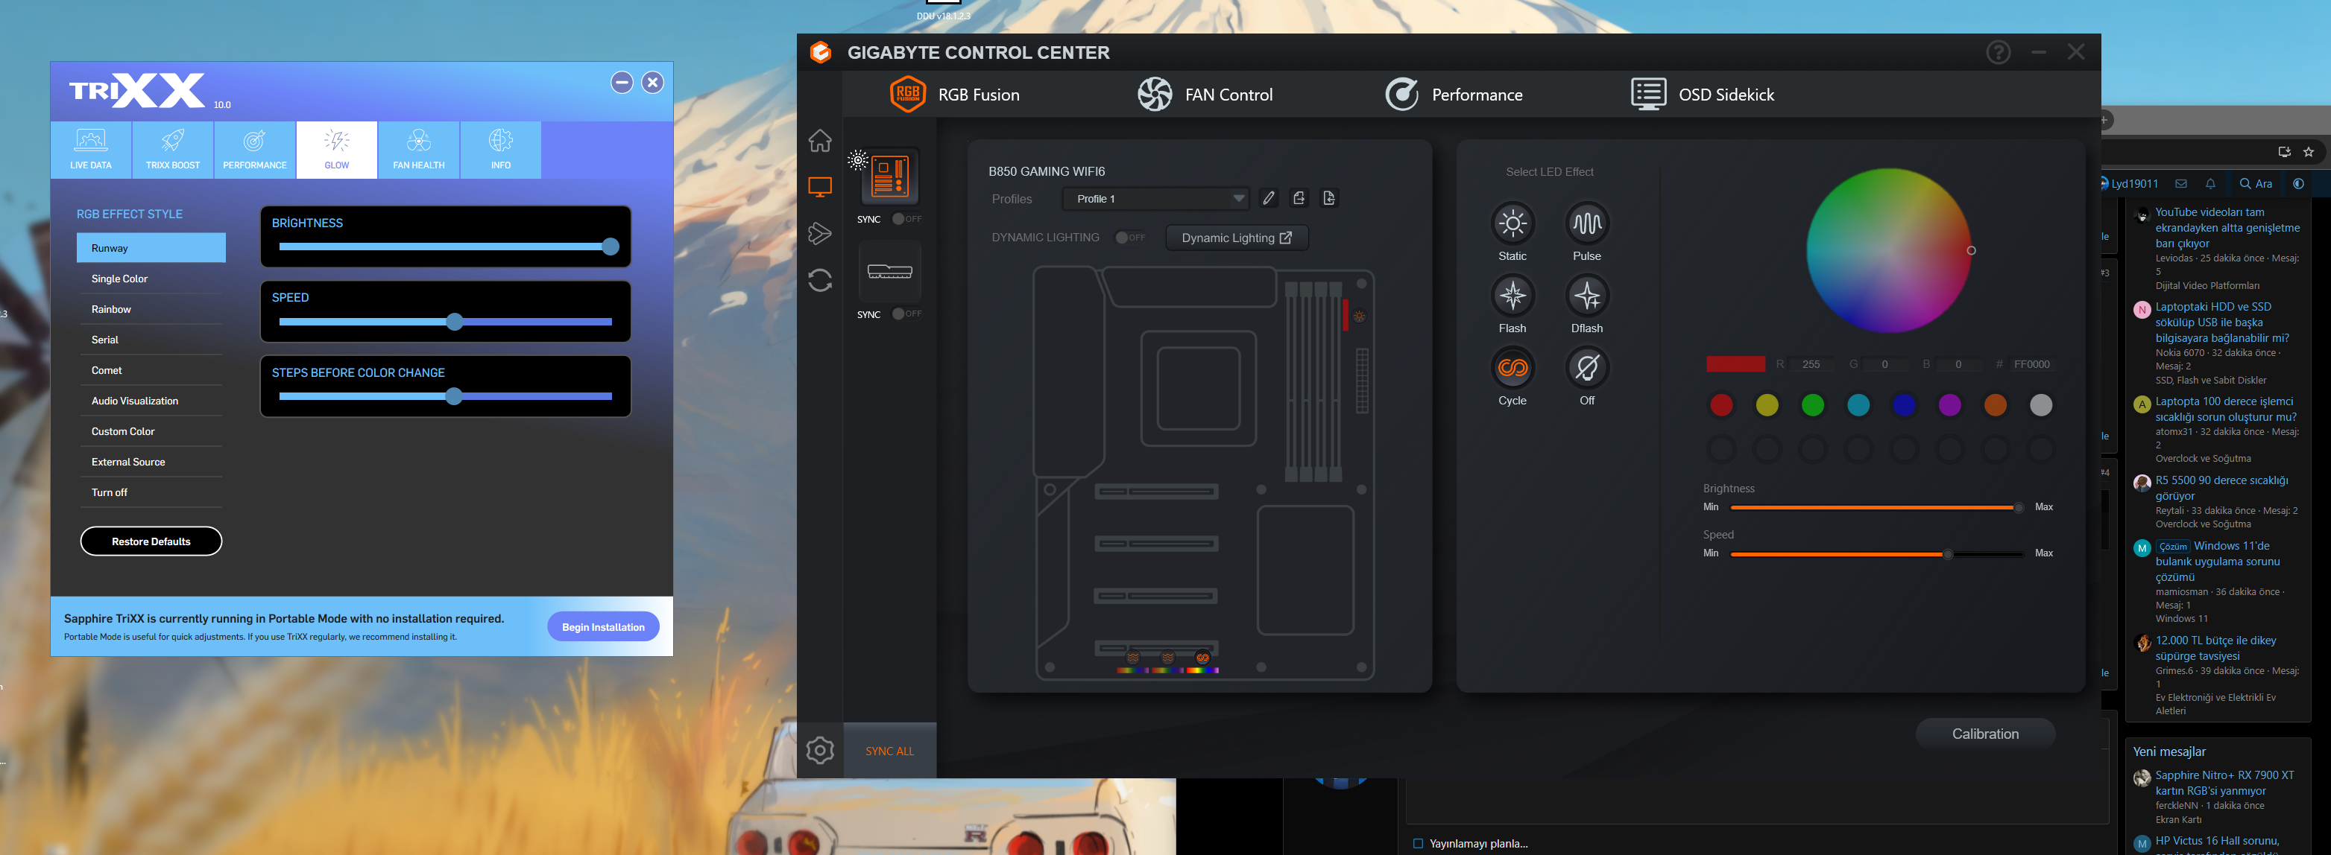Select the purple preset color swatch
Image resolution: width=2331 pixels, height=855 pixels.
[x=1949, y=405]
